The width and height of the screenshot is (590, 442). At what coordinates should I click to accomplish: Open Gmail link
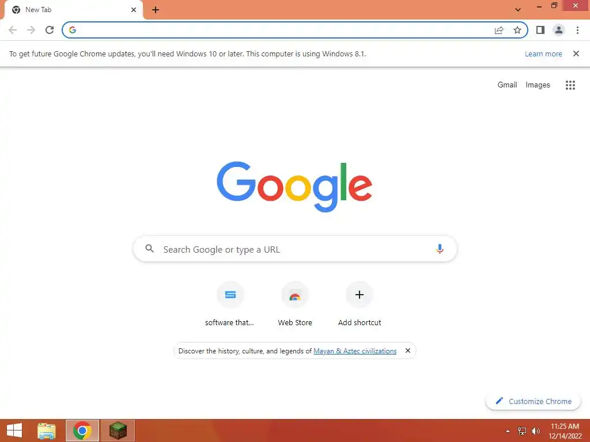click(507, 85)
